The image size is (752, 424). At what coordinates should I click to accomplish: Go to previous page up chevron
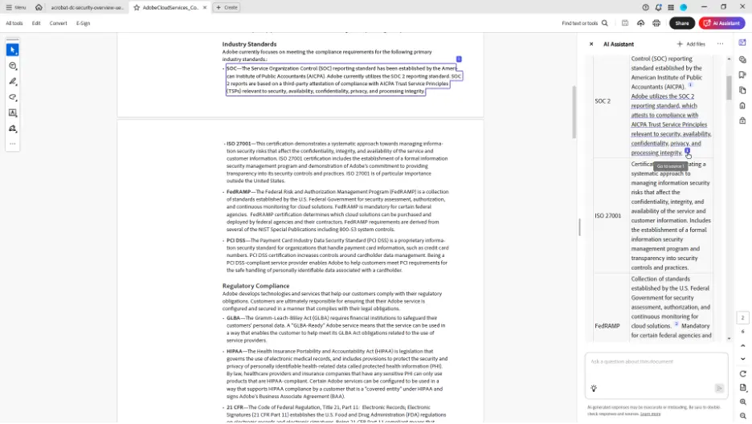[743, 345]
